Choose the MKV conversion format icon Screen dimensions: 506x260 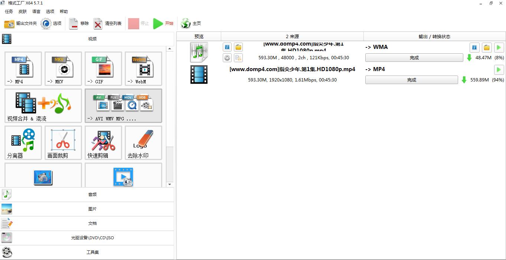coord(63,69)
